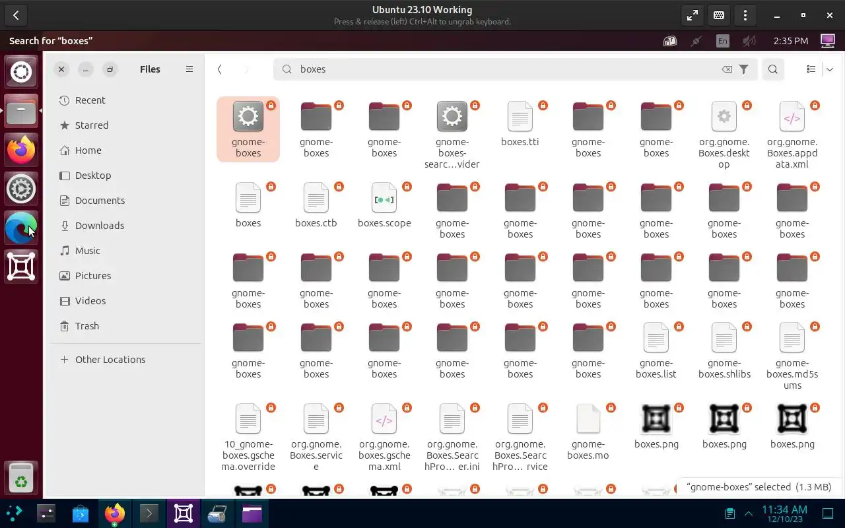Open Files from the Ubuntu dock
This screenshot has height=528, width=845.
click(21, 111)
